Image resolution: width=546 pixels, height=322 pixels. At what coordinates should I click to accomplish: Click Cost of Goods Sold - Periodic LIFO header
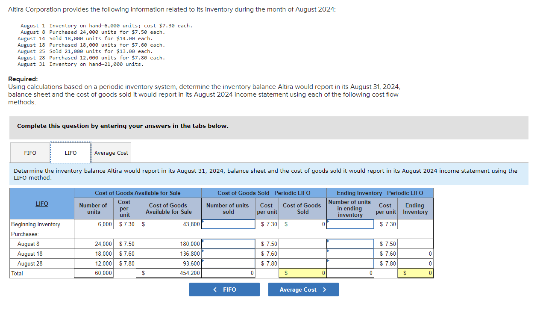click(264, 193)
